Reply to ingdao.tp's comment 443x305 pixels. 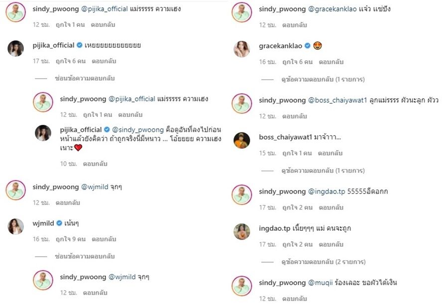click(331, 244)
